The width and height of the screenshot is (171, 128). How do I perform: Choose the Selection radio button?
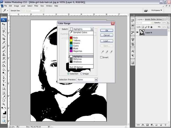[x=68, y=74]
